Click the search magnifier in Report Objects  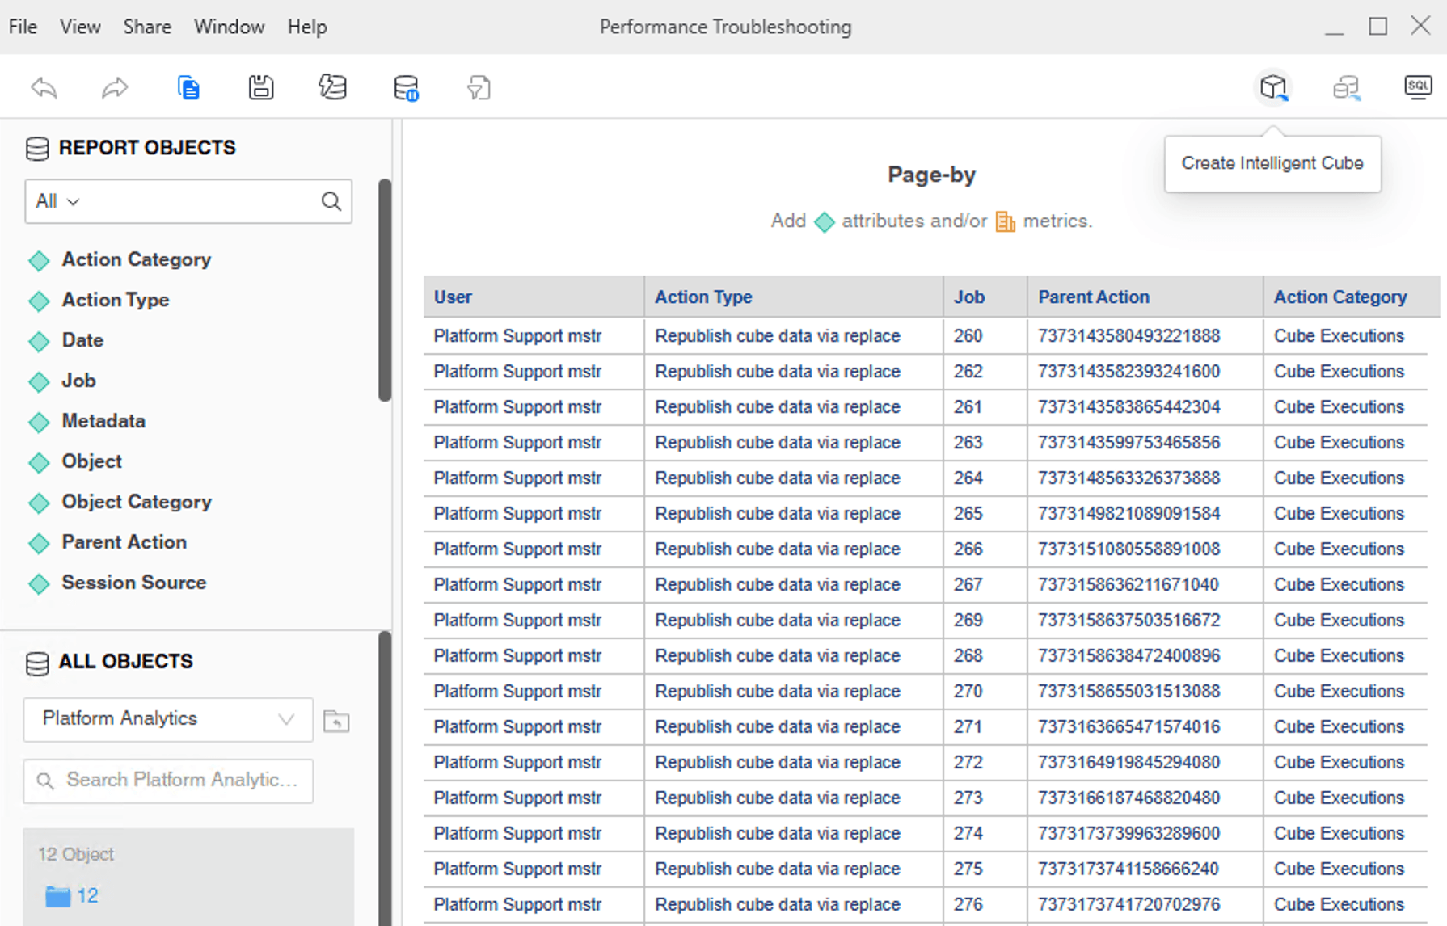(x=331, y=201)
